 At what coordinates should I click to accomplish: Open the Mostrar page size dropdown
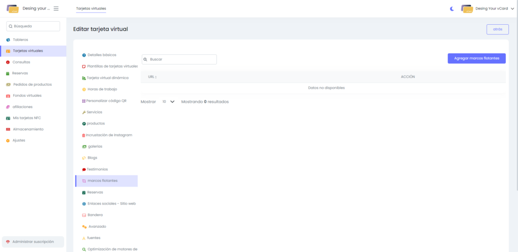(168, 102)
